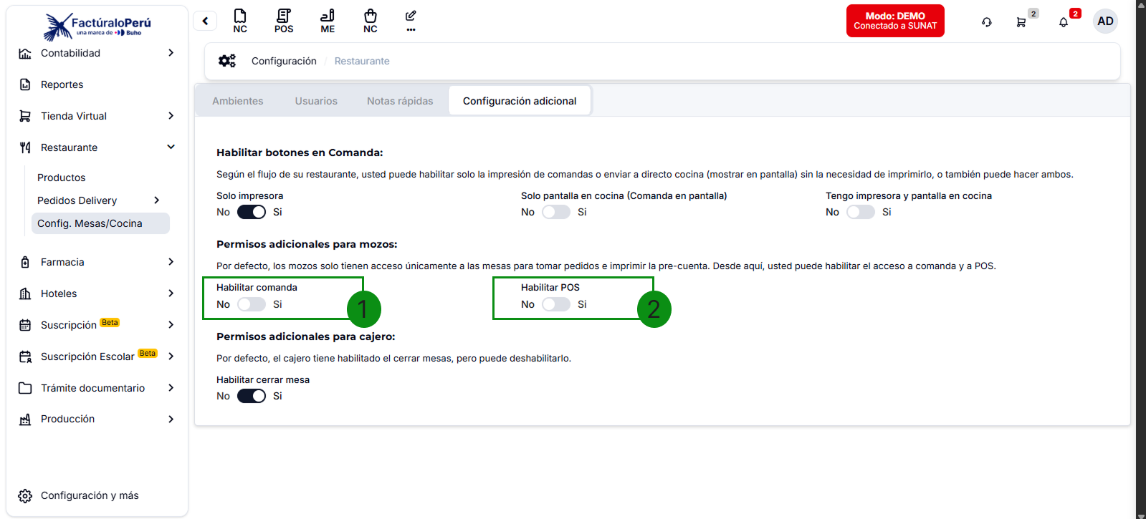
Task: Turn off Habilitar cerrar mesa toggle
Action: (252, 396)
